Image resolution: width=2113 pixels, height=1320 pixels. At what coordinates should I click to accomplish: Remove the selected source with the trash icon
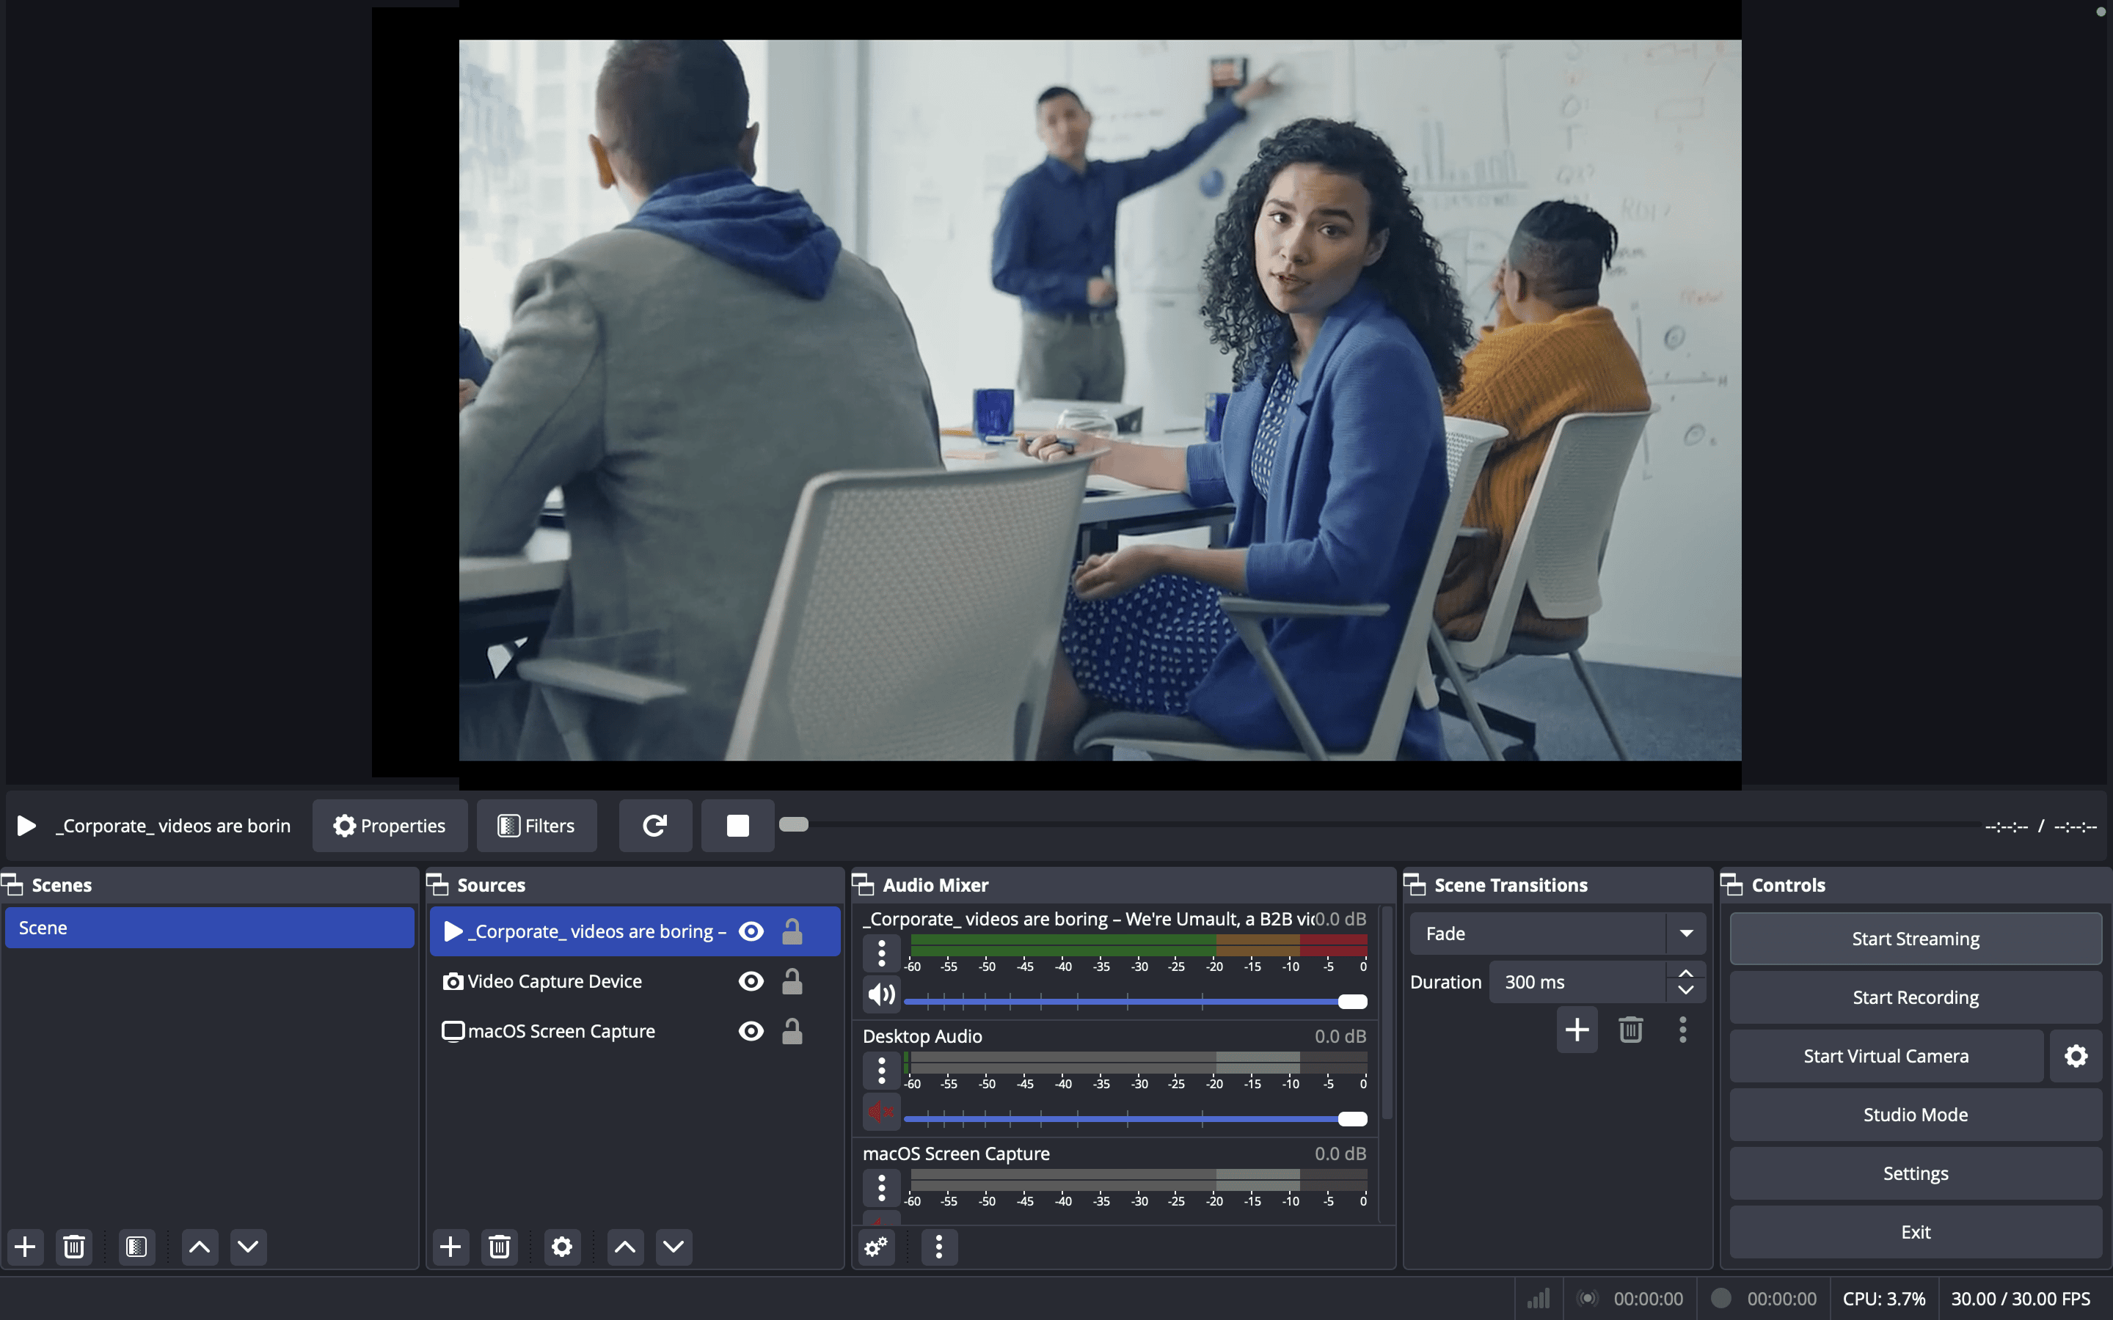click(x=500, y=1247)
